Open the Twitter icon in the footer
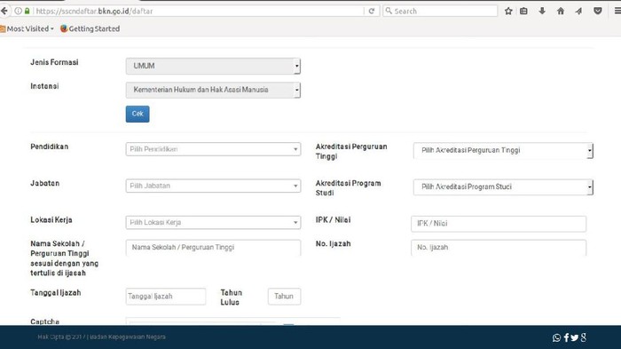 coord(574,337)
